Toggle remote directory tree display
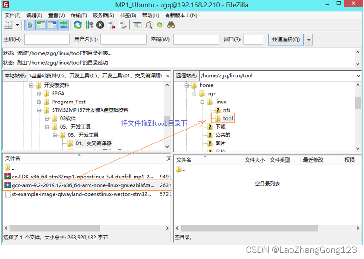 coord(53,25)
